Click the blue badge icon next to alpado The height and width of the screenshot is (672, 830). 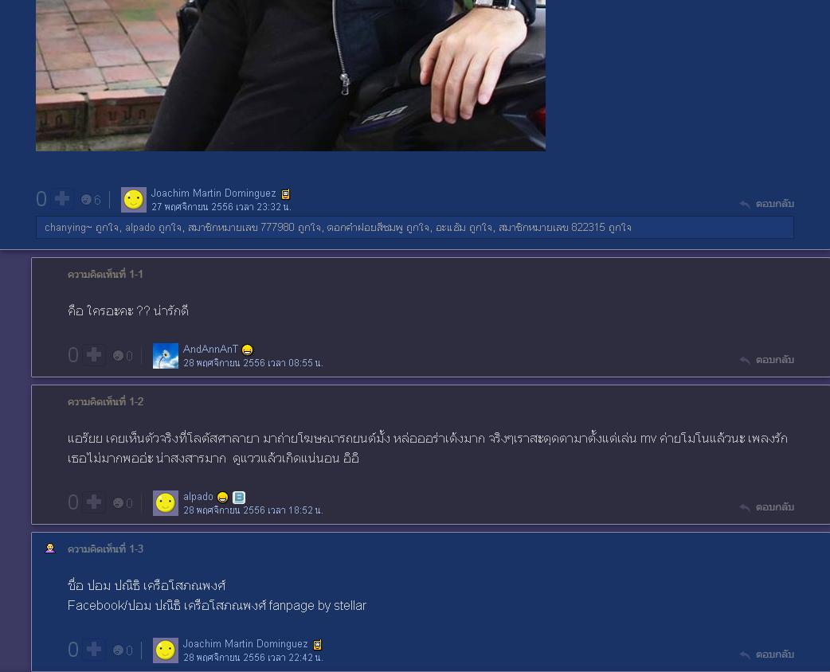(x=239, y=498)
